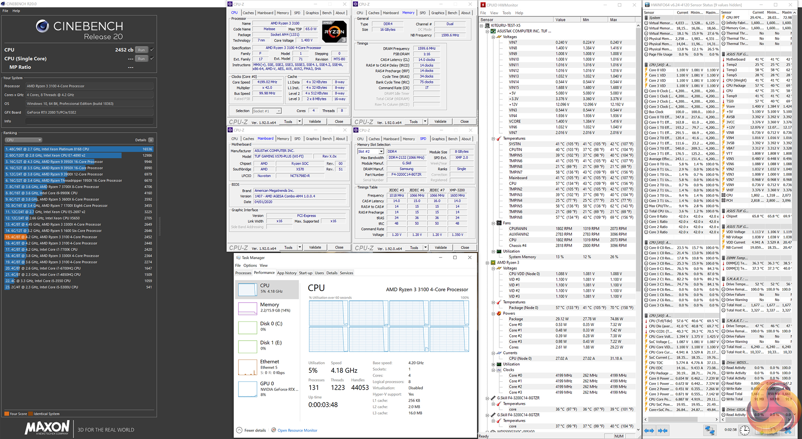
Task: Click HWiNFO network computers icon
Action: click(x=710, y=430)
